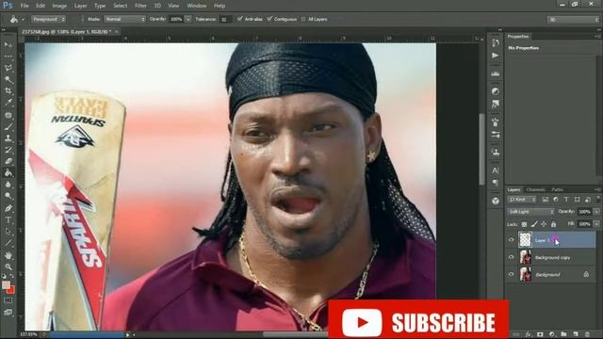This screenshot has width=603, height=339.
Task: Select the Brush tool
Action: click(x=8, y=126)
